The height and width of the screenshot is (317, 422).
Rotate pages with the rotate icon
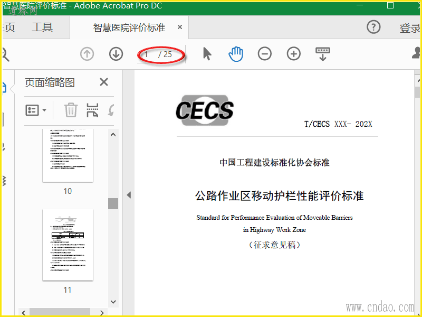[x=111, y=110]
